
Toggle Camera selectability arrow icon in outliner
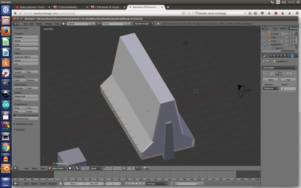click(290, 34)
